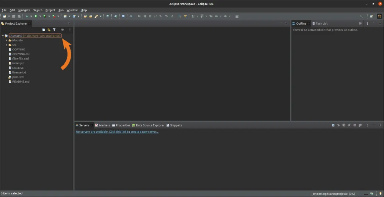Viewport: 384px width, 197px height.
Task: Start server in debug mode icon
Action: click(x=338, y=125)
